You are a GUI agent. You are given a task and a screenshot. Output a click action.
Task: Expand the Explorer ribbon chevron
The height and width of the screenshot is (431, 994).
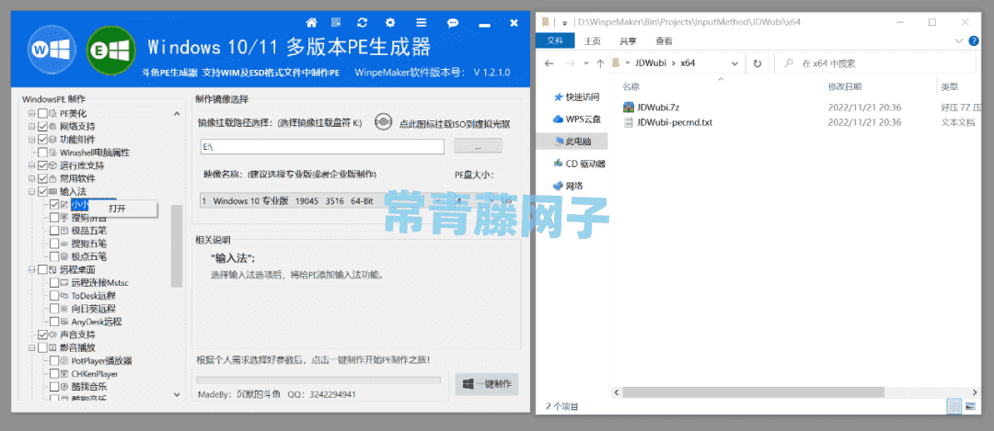coord(957,41)
